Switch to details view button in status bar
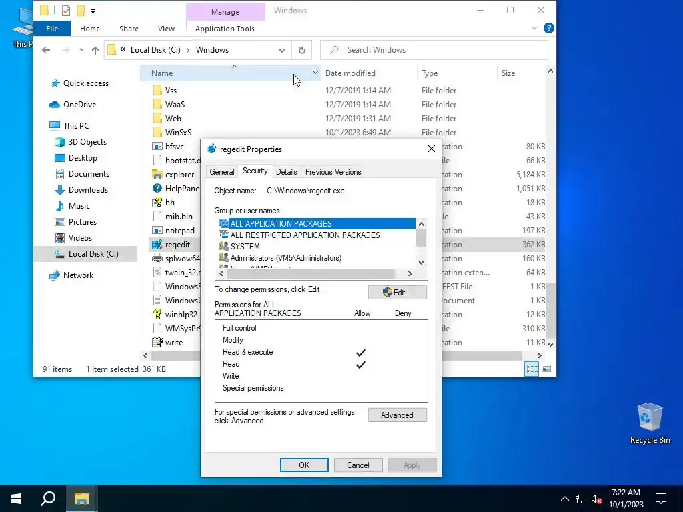This screenshot has width=683, height=512. (532, 369)
